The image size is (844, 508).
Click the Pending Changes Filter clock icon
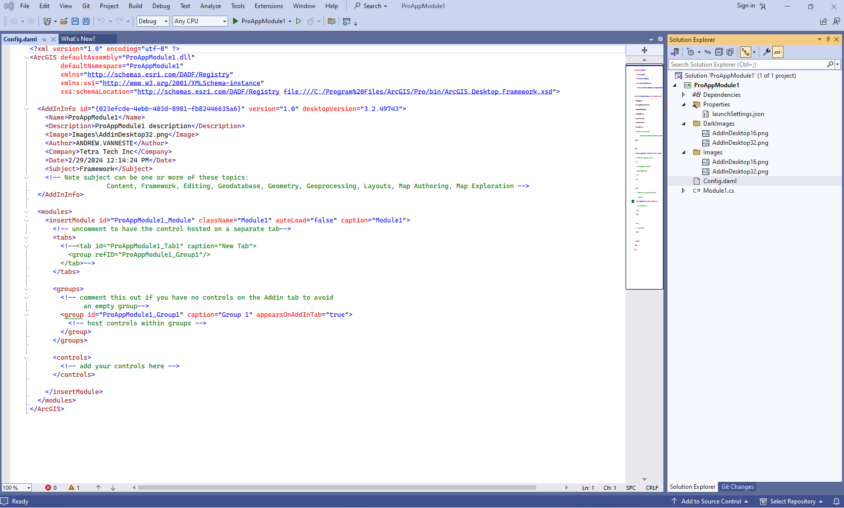point(691,52)
